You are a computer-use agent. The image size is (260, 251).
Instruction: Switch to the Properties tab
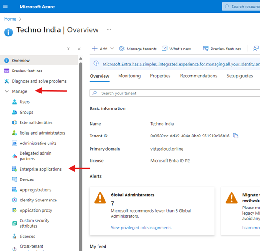point(160,76)
